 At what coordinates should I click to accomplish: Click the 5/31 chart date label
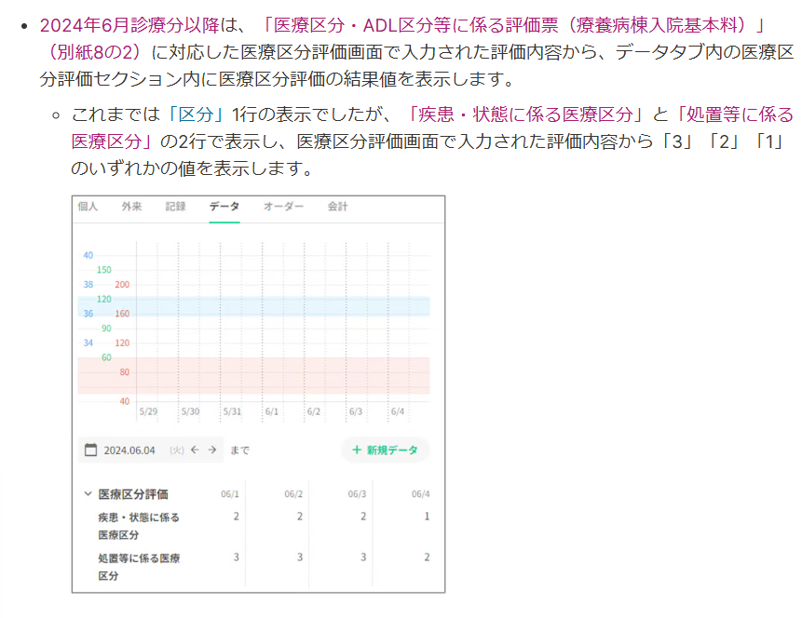(x=232, y=411)
